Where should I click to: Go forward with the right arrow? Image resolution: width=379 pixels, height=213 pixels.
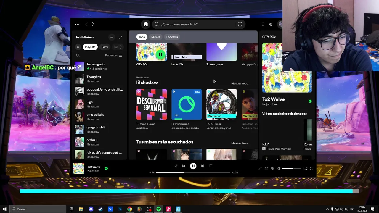point(93,24)
